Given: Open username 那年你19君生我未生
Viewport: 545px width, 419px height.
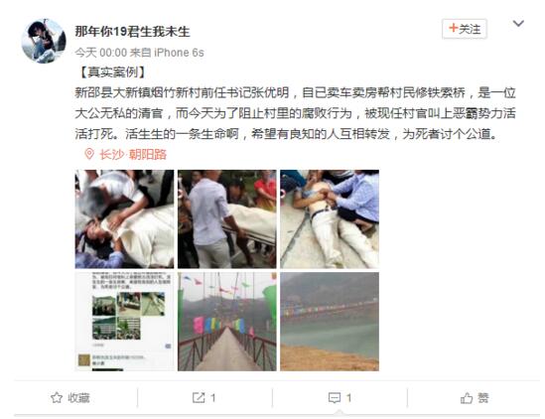Looking at the screenshot, I should click(132, 32).
